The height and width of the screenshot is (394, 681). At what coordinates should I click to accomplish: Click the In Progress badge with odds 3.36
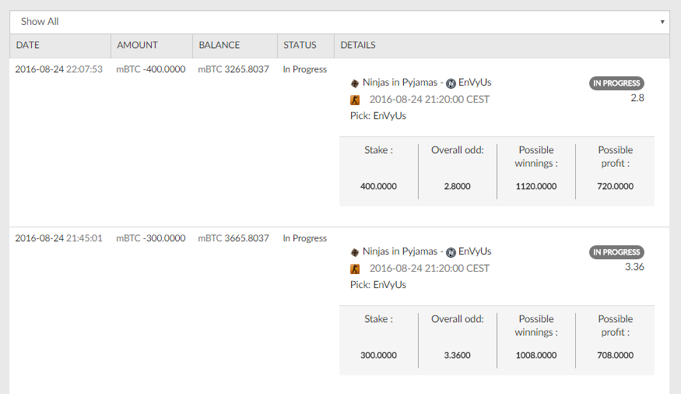[616, 252]
